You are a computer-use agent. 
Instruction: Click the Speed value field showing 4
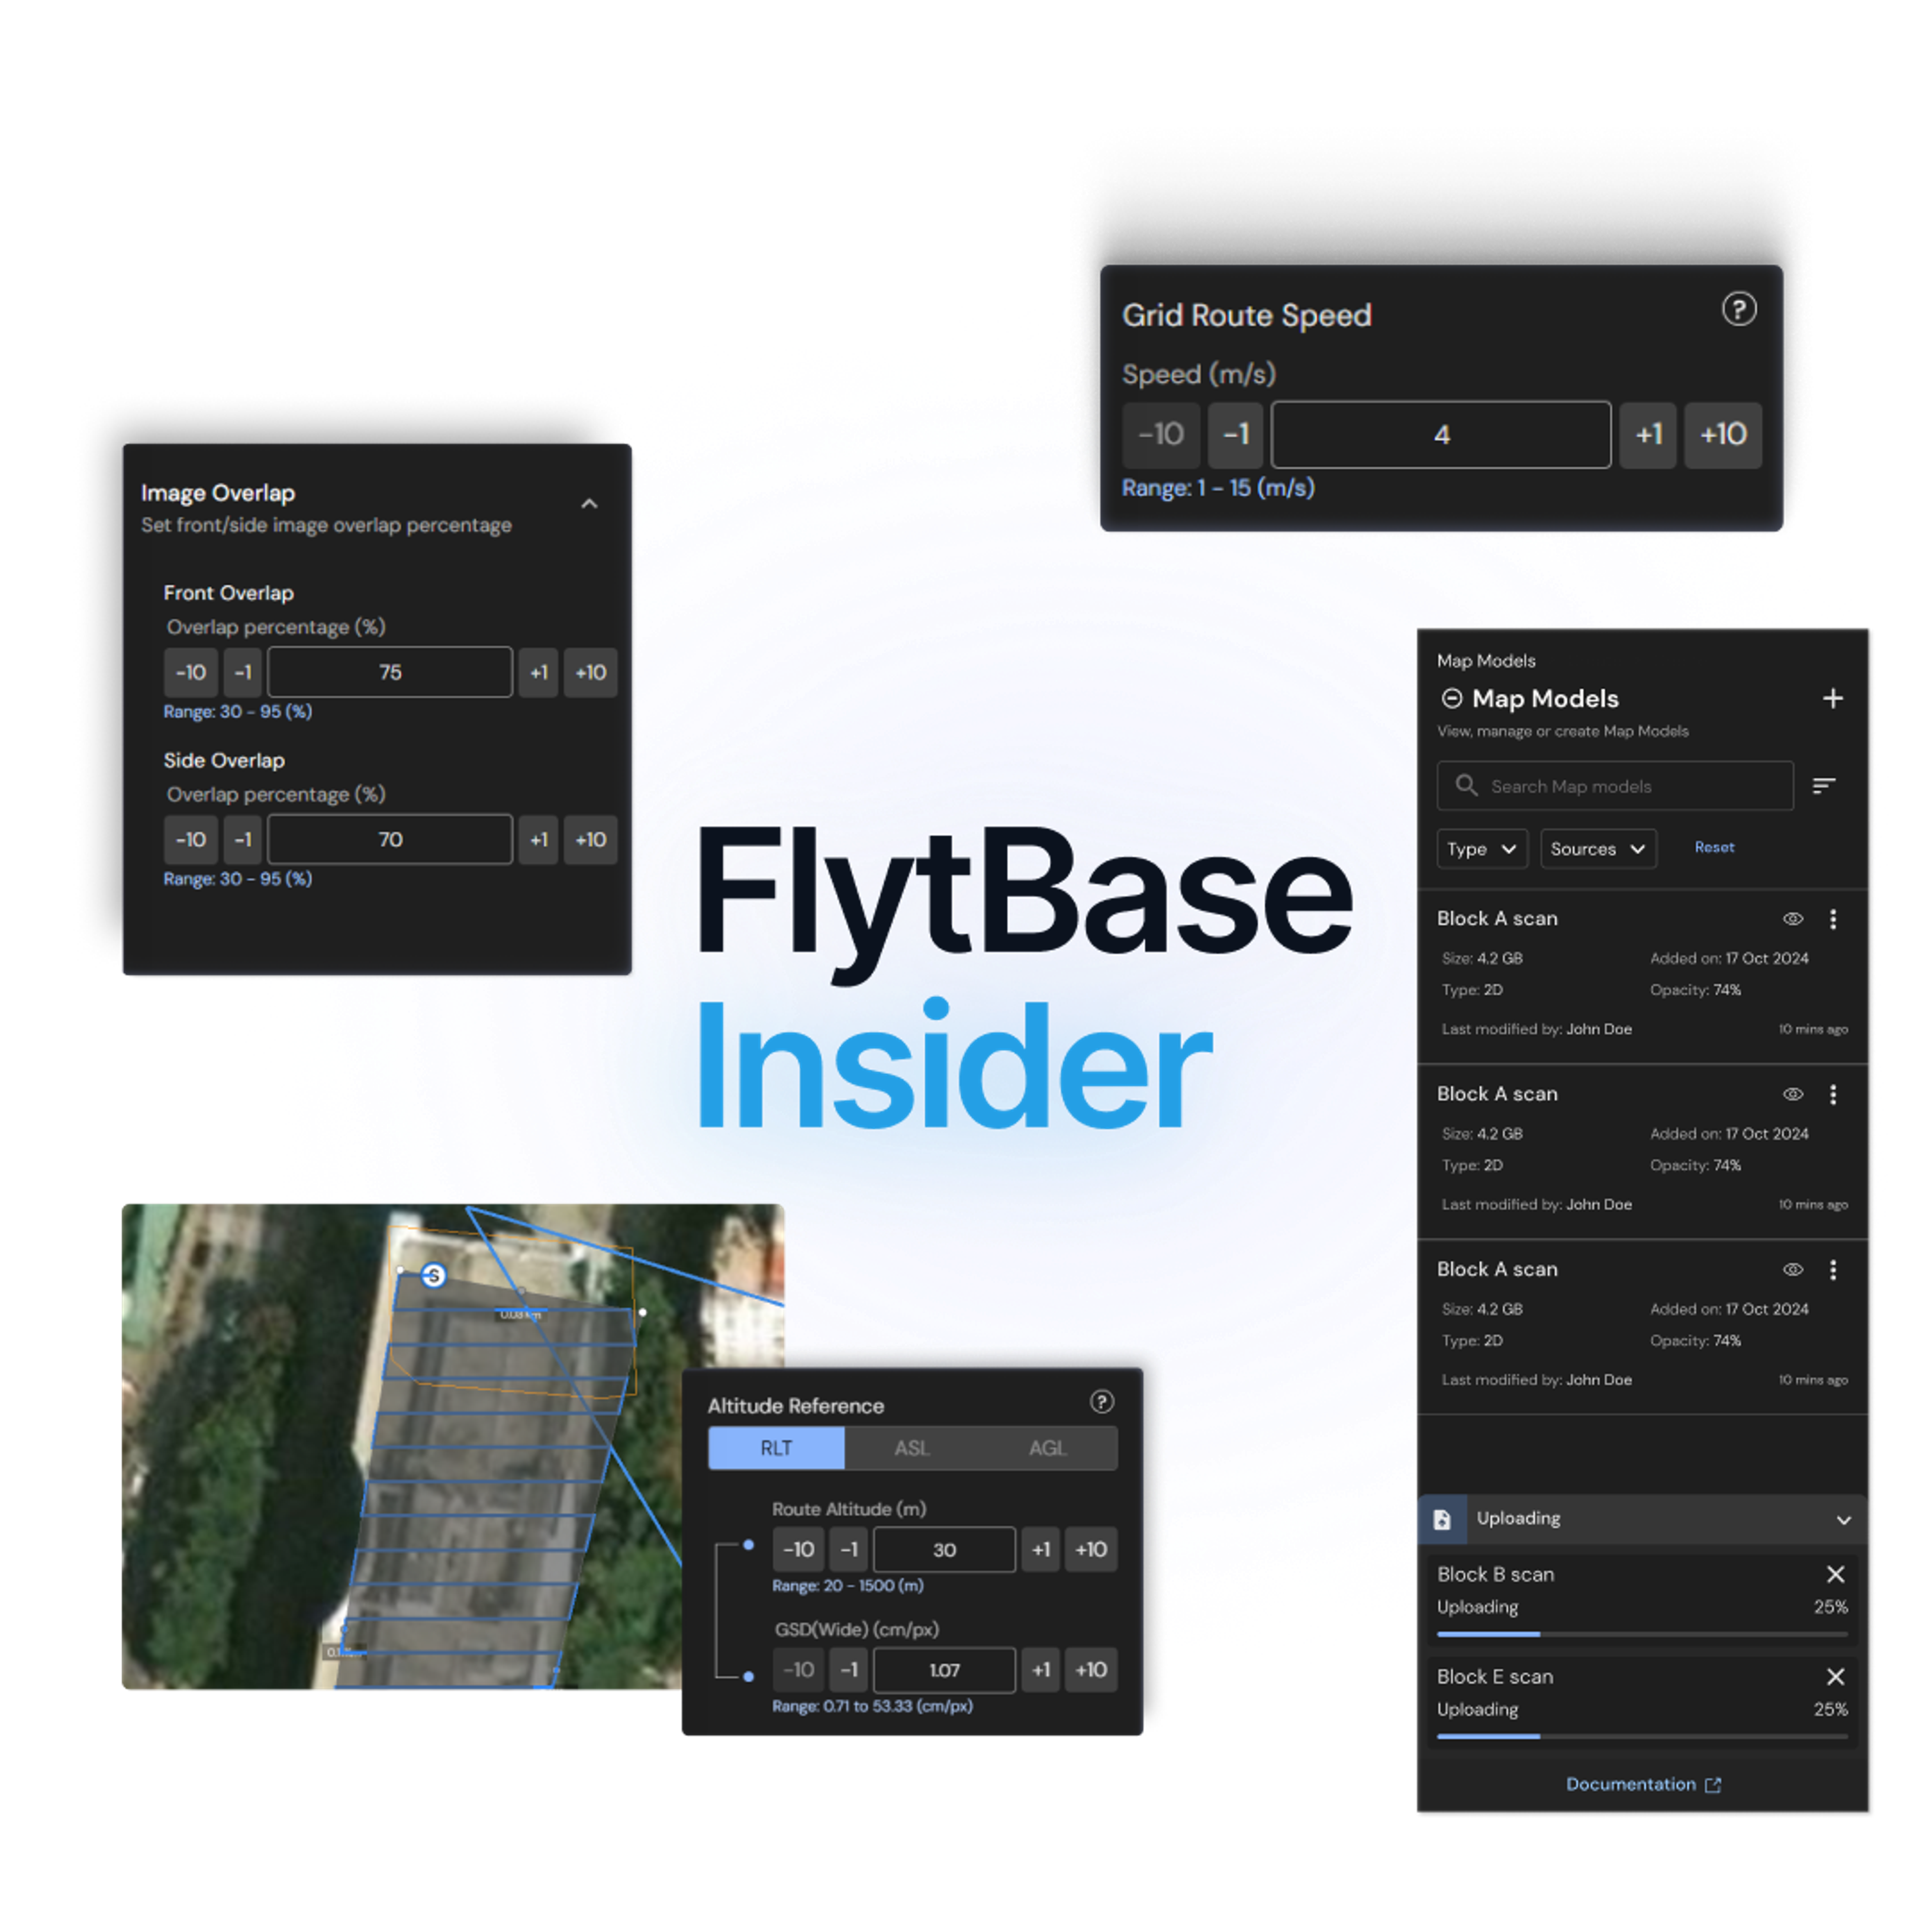1441,435
